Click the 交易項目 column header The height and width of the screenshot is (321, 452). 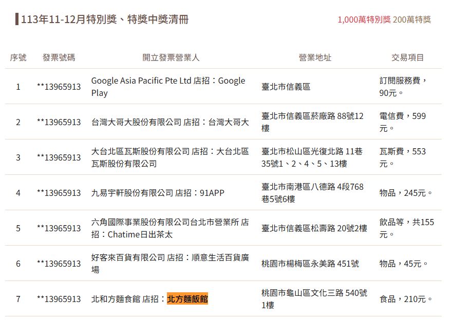[407, 57]
